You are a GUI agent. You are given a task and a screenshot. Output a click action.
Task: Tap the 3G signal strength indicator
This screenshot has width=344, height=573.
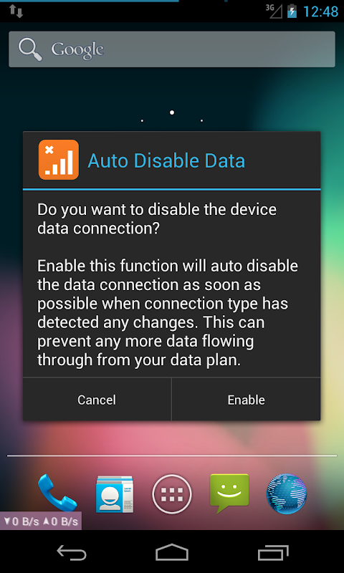click(274, 11)
